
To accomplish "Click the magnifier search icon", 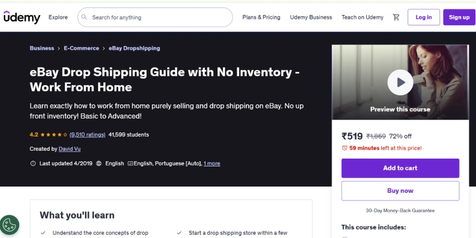I will coord(84,17).
